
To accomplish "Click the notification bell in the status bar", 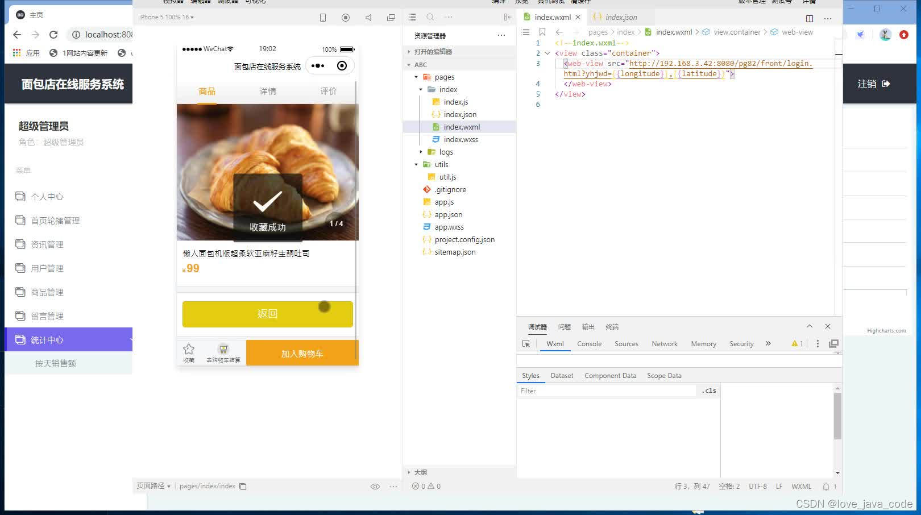I will [x=826, y=487].
